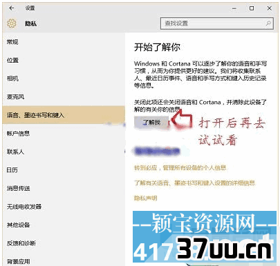Viewport: 280px width, 266px height.
Task: Select 麦克风 in the sidebar
Action: pyautogui.click(x=64, y=96)
